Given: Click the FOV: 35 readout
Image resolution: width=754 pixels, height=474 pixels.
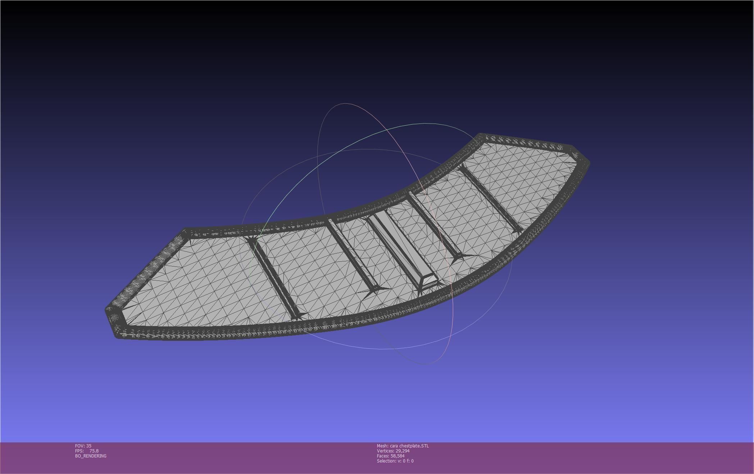Looking at the screenshot, I should pyautogui.click(x=83, y=446).
